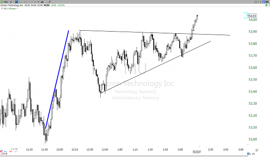Click the red dot marker at chart high

point(197,16)
